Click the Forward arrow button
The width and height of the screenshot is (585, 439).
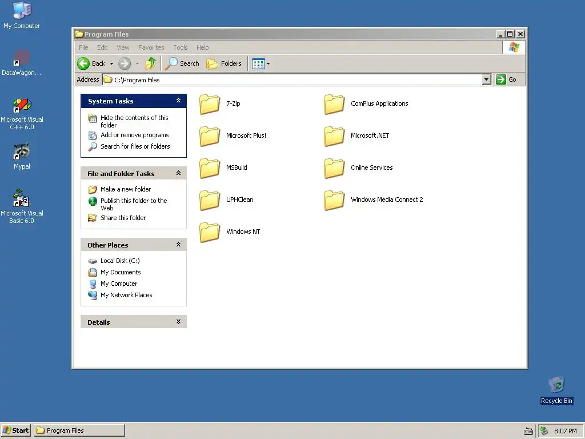(125, 63)
